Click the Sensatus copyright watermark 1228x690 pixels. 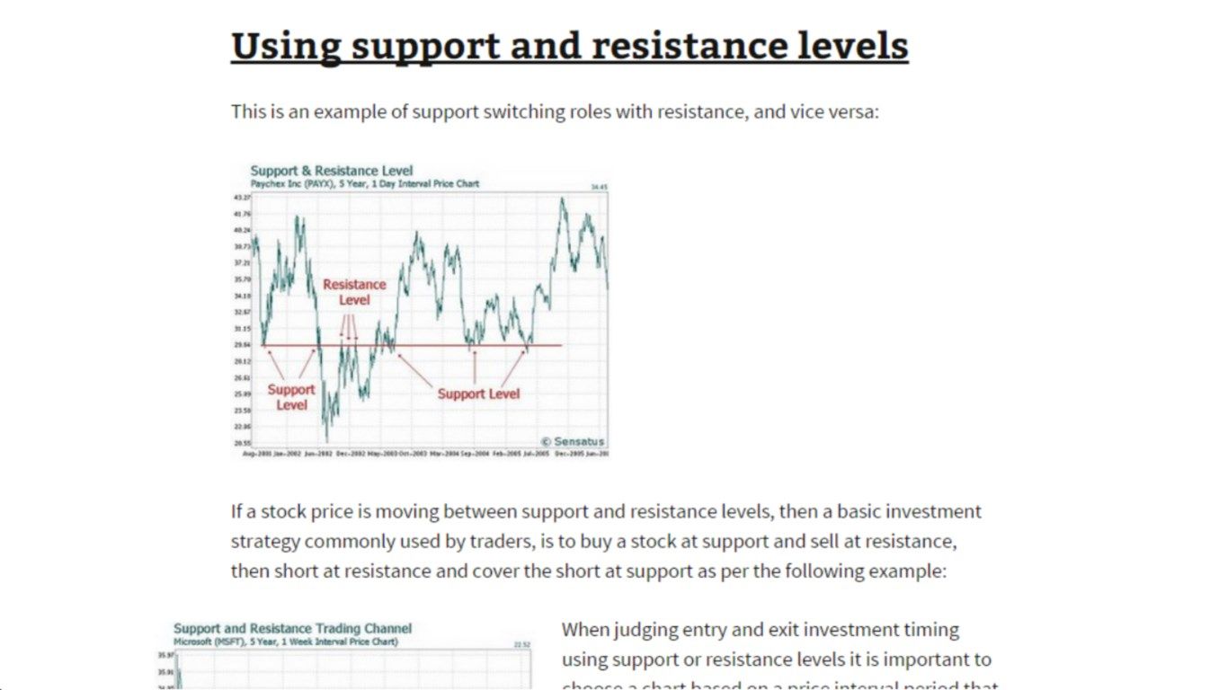(x=572, y=441)
